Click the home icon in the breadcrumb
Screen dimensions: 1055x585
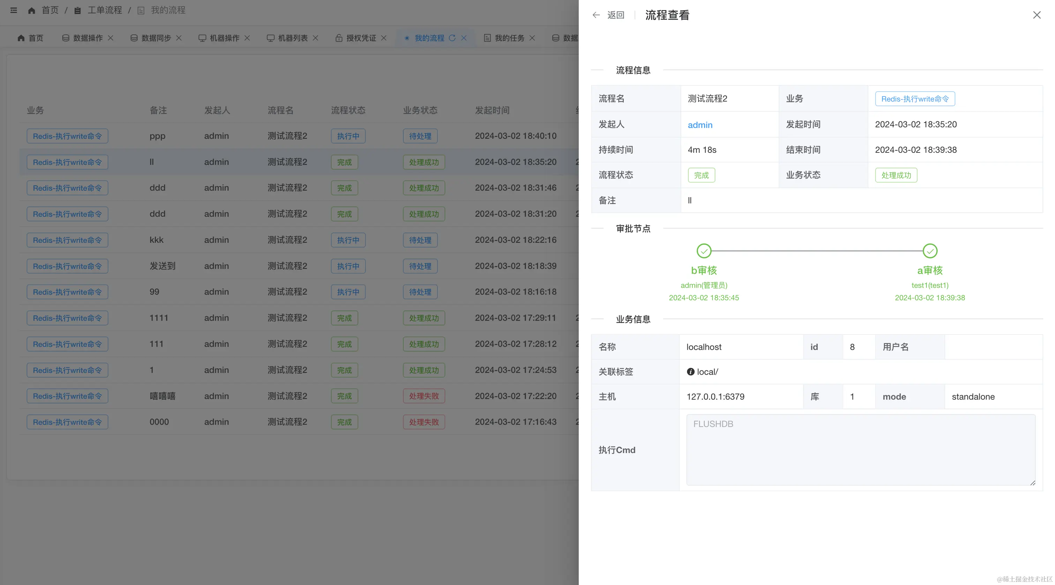[31, 10]
